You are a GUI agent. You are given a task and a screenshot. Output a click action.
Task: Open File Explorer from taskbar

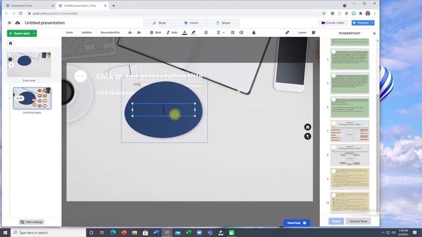[x=135, y=232]
